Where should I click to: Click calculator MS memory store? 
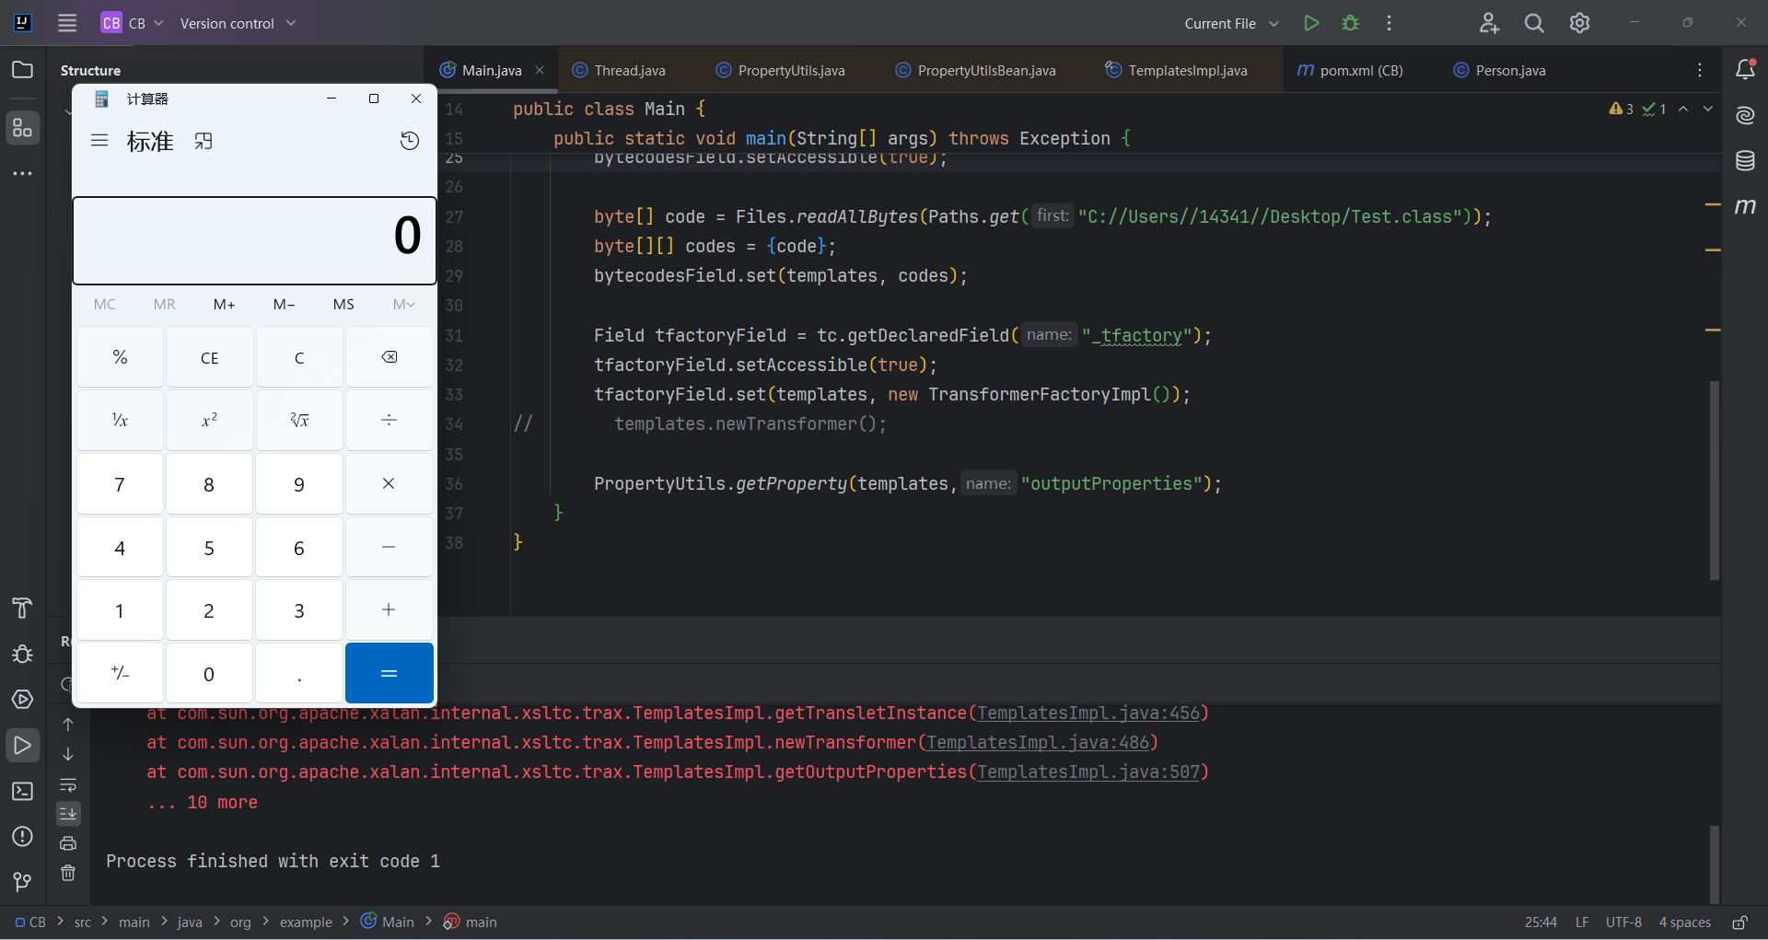pos(343,304)
